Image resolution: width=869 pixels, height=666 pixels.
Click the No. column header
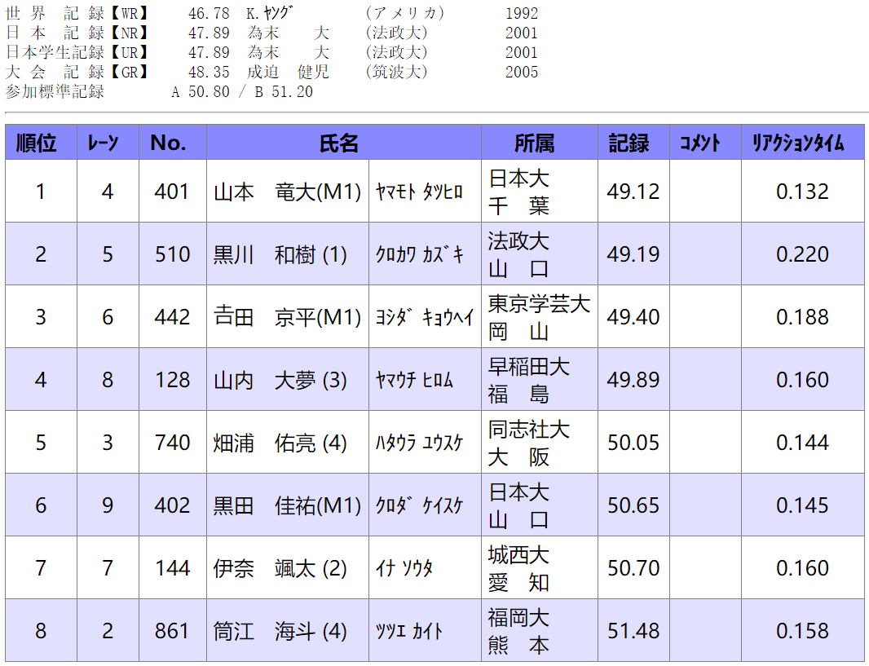(172, 143)
